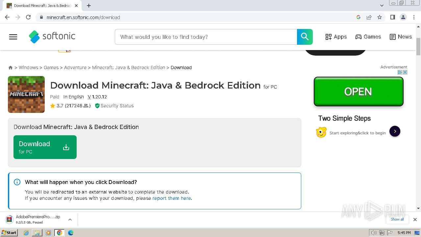The height and width of the screenshot is (237, 421).
Task: Bookmark this page with star
Action: 380,17
